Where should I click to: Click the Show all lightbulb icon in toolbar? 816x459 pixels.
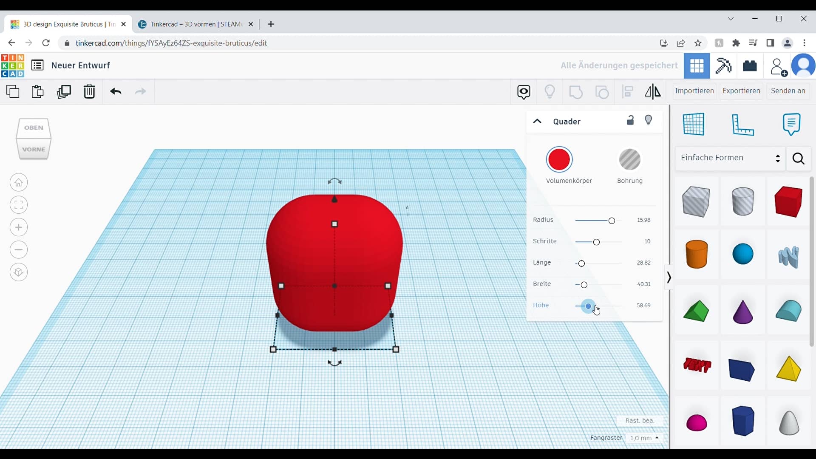click(550, 92)
